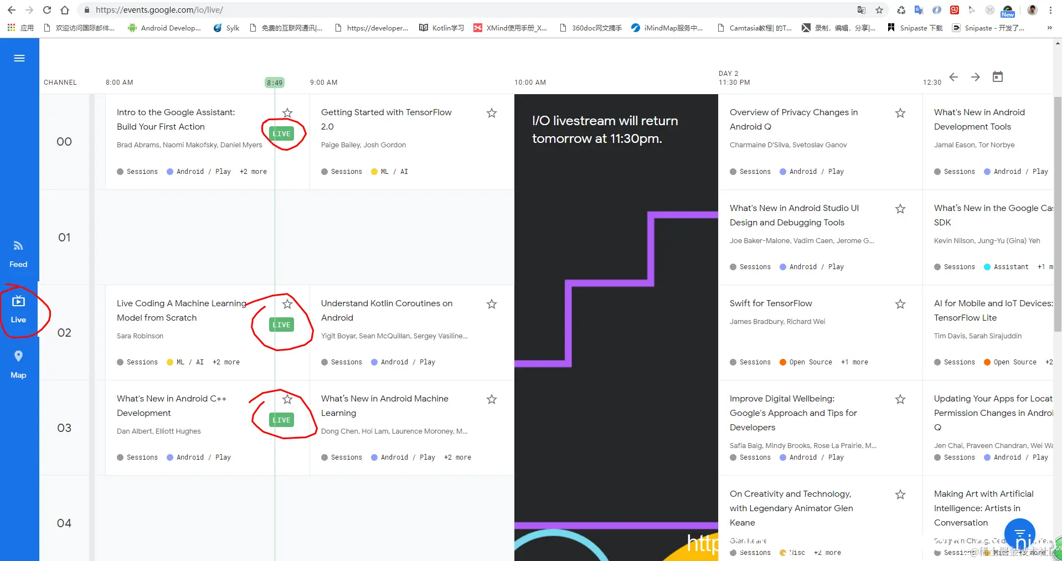Click channel 02 row label
The height and width of the screenshot is (561, 1062).
tap(64, 332)
